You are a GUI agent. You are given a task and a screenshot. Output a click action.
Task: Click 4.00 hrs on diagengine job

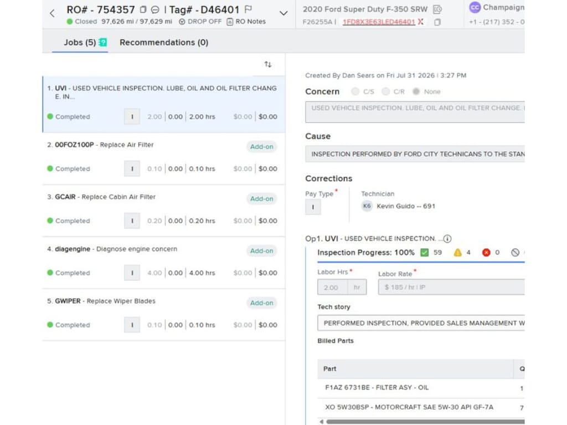click(x=202, y=273)
